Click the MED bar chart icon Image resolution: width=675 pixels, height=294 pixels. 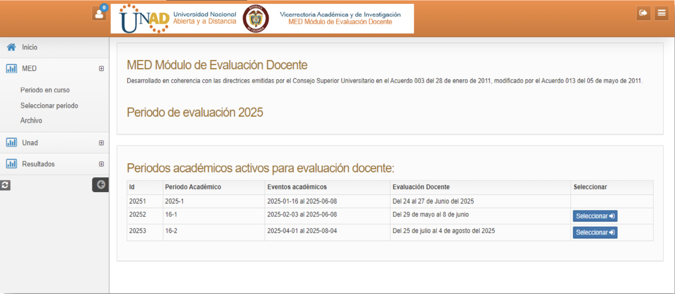(x=11, y=69)
